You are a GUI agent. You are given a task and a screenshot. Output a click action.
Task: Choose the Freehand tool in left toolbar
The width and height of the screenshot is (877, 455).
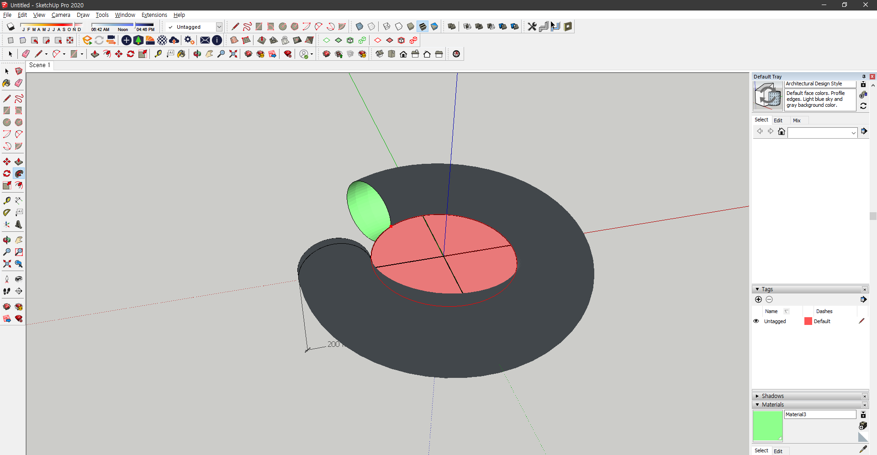[19, 99]
